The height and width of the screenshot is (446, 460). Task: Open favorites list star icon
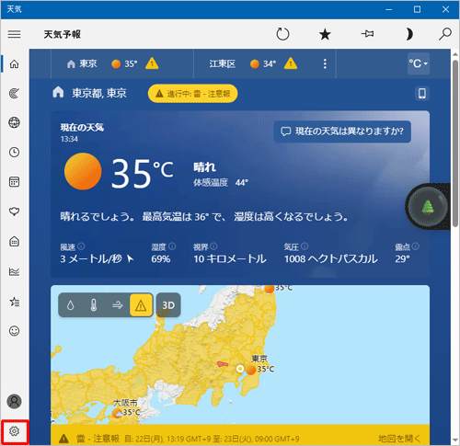click(x=15, y=302)
